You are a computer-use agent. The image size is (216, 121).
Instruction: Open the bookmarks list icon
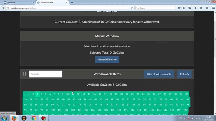click(x=184, y=8)
